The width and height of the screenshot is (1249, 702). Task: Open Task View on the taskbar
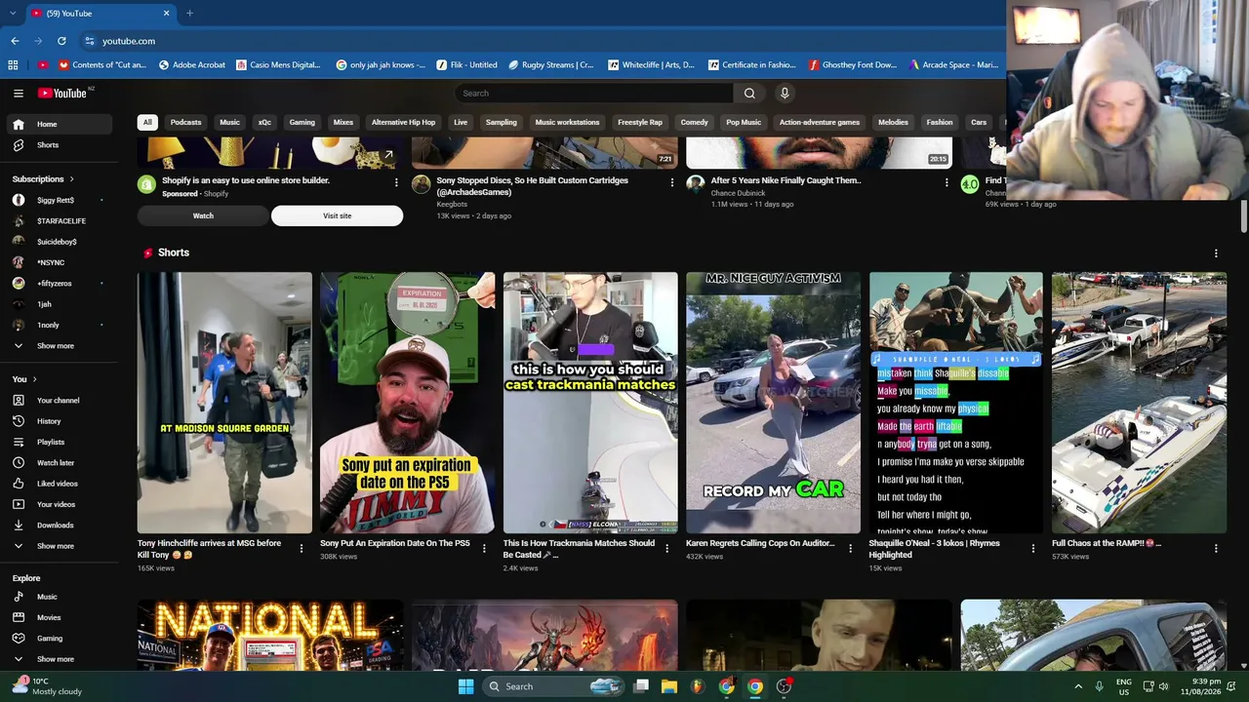tap(641, 686)
